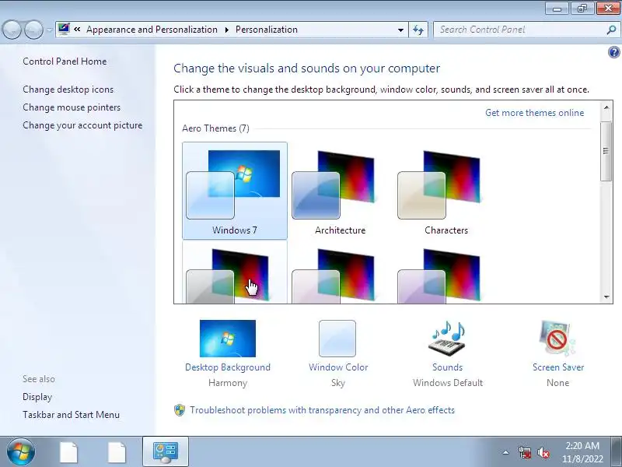Open the first blank document taskbar icon
Image resolution: width=622 pixels, height=467 pixels.
(69, 453)
